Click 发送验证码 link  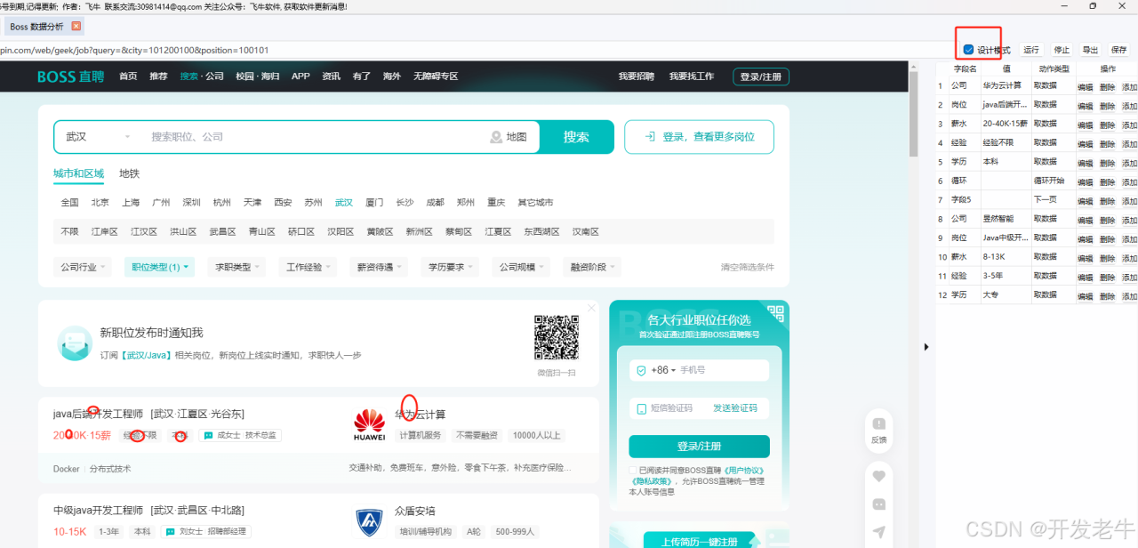tap(734, 408)
